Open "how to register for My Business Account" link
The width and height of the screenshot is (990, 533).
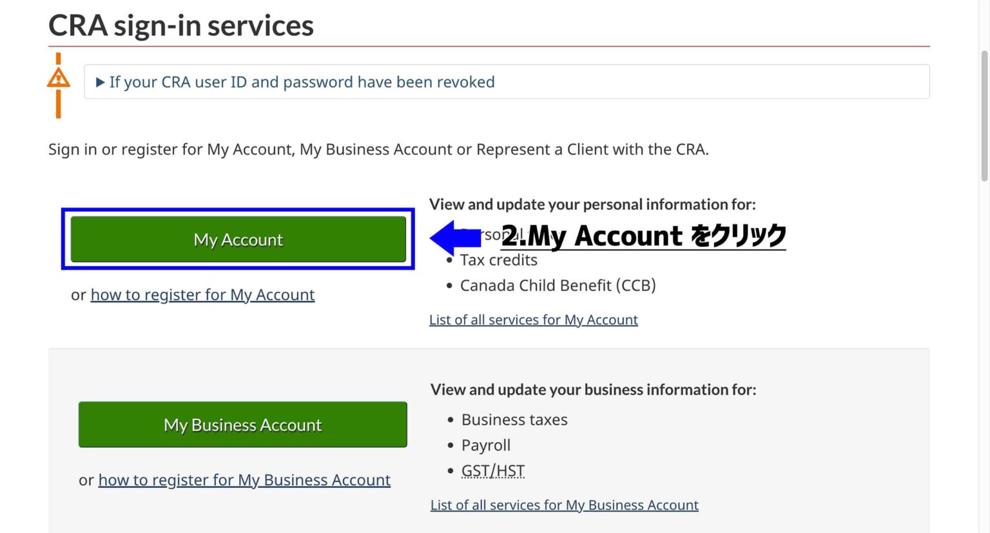click(244, 480)
